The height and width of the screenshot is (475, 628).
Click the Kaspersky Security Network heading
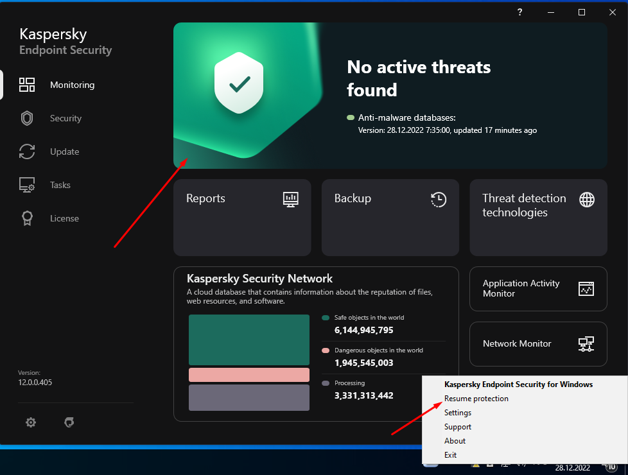pyautogui.click(x=259, y=279)
